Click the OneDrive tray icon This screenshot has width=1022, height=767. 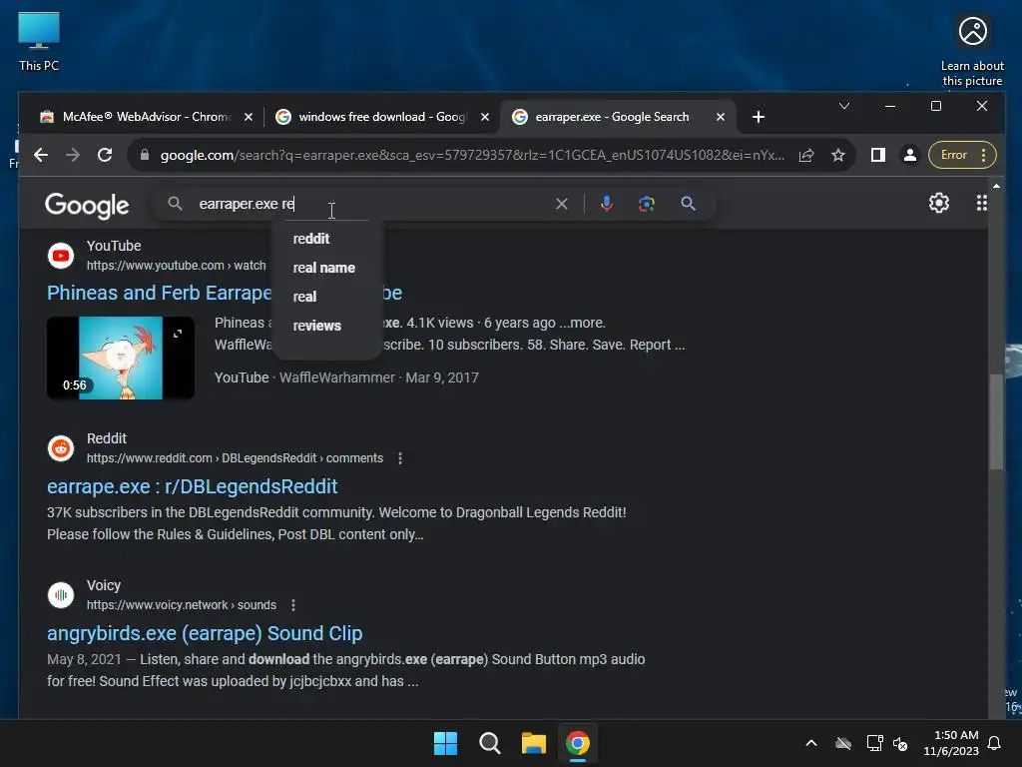(x=843, y=743)
